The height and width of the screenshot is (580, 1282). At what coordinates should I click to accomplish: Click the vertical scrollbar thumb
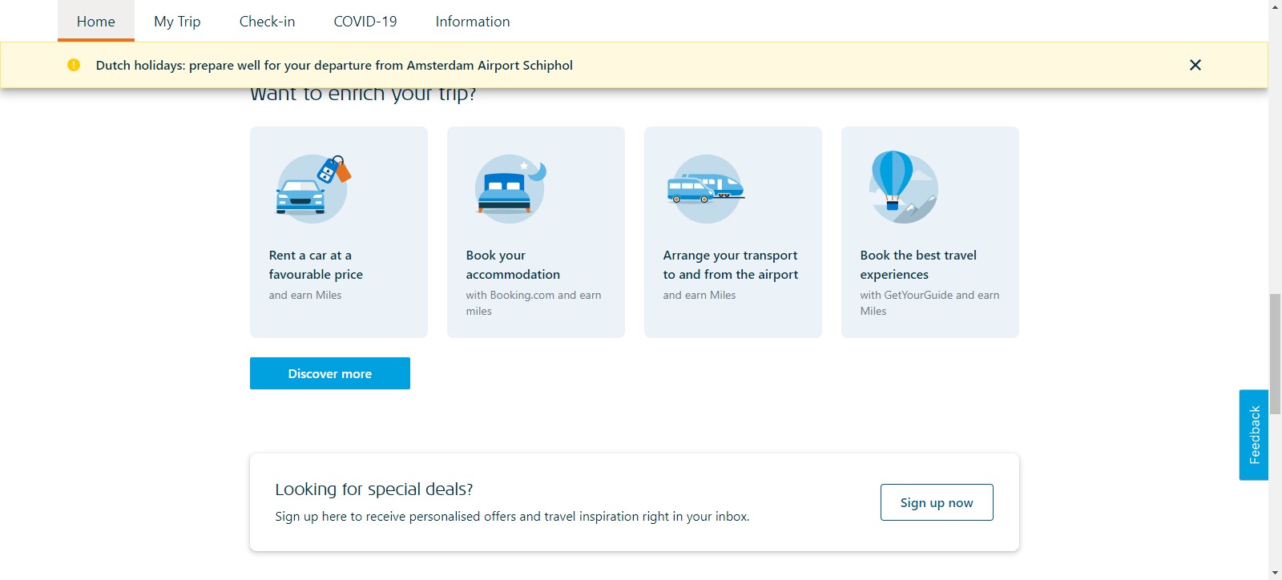pyautogui.click(x=1275, y=343)
